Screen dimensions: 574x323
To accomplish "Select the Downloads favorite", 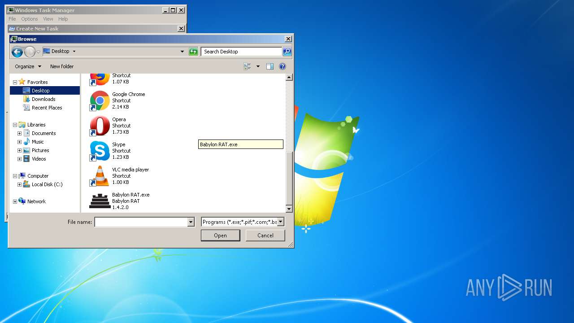I will click(x=43, y=99).
